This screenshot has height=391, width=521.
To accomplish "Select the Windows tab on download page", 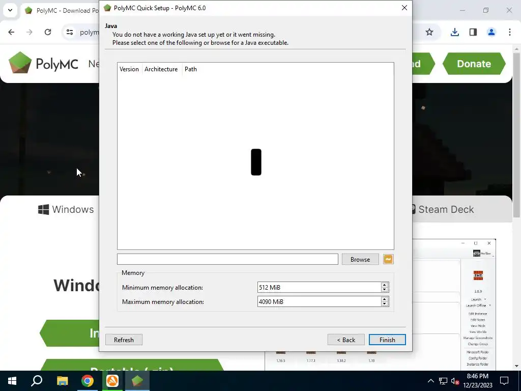I will point(66,209).
